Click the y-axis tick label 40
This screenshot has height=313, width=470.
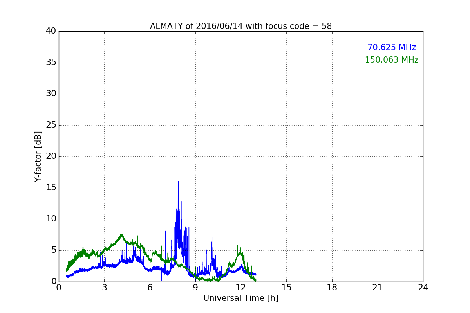(51, 31)
